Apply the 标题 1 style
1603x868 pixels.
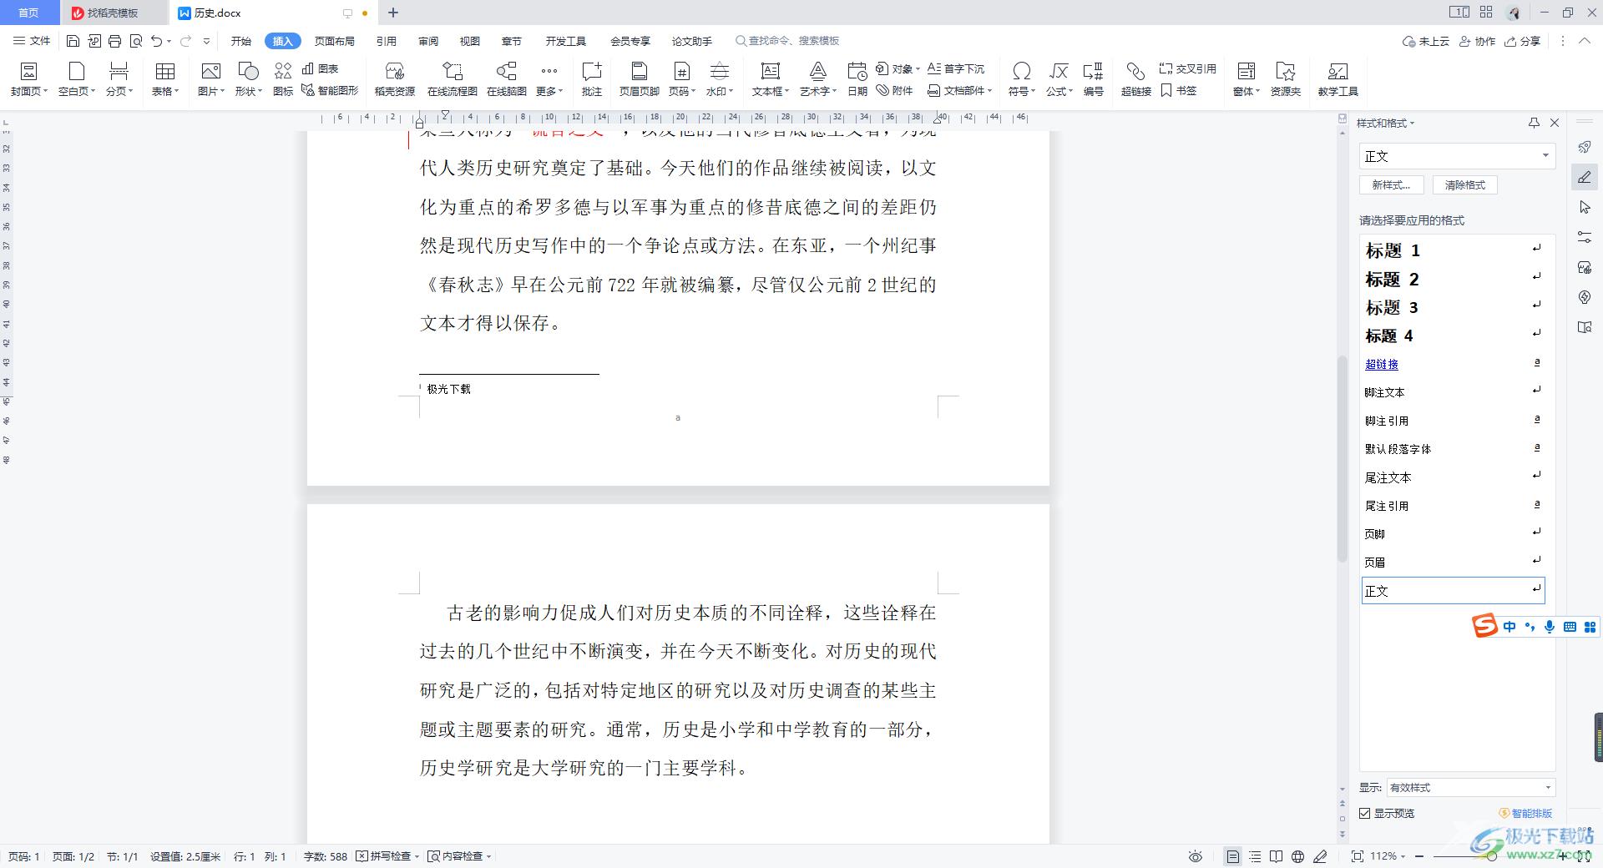coord(1453,250)
